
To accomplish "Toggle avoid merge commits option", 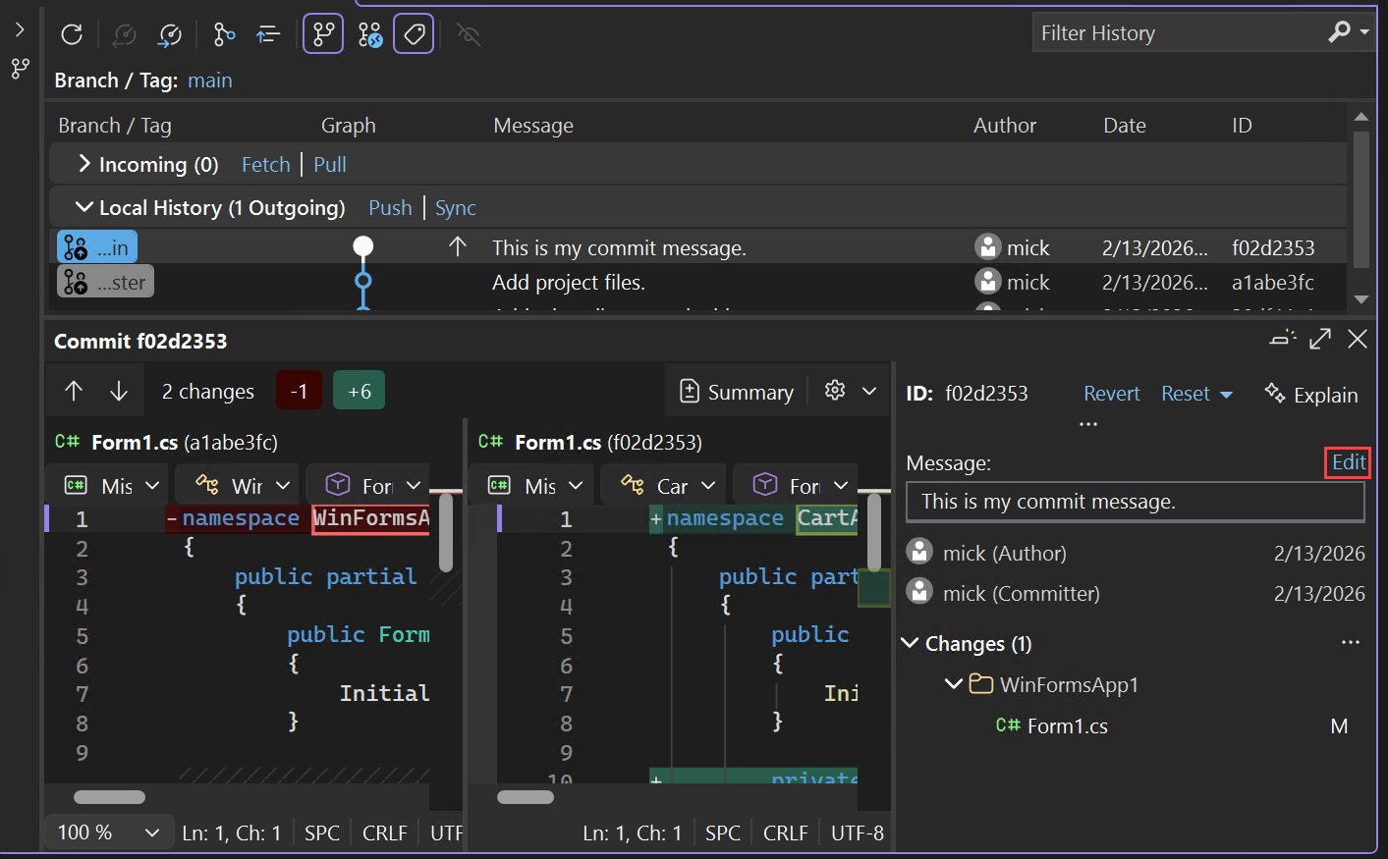I will [x=368, y=33].
